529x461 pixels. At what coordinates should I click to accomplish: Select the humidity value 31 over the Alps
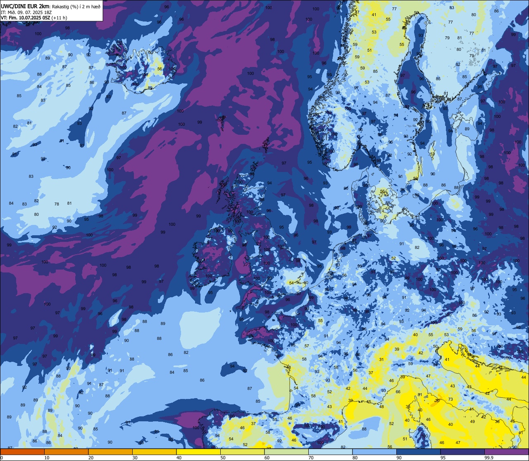381,359
